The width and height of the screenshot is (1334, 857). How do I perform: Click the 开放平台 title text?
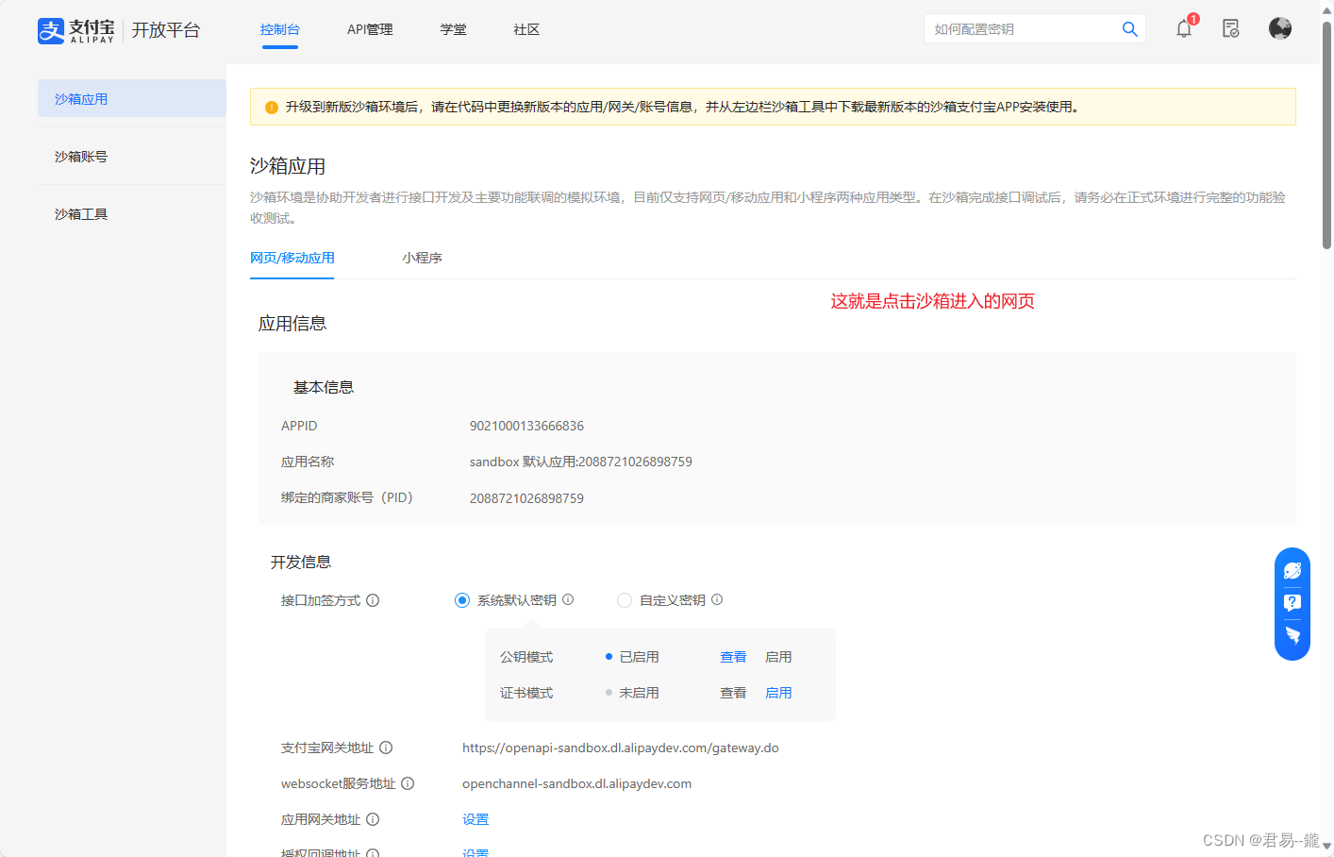pos(166,30)
